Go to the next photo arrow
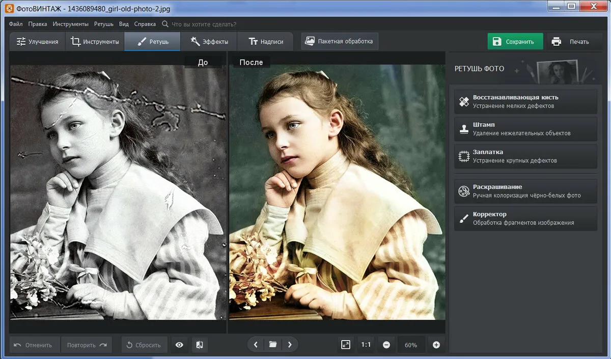Viewport: 611px width, 359px height. (290, 345)
